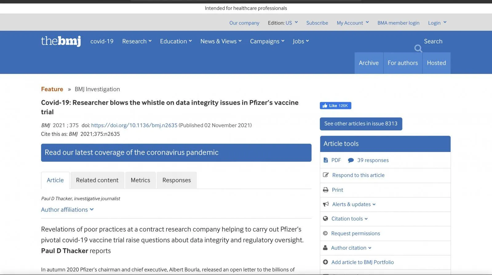Expand the Citation tools dropdown
Screen dimensions: 492x275
coord(349,219)
